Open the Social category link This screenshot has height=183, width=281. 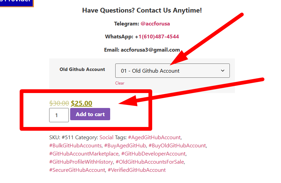coord(106,138)
